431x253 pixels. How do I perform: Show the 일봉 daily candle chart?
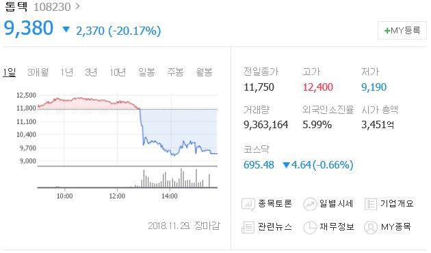pyautogui.click(x=146, y=72)
